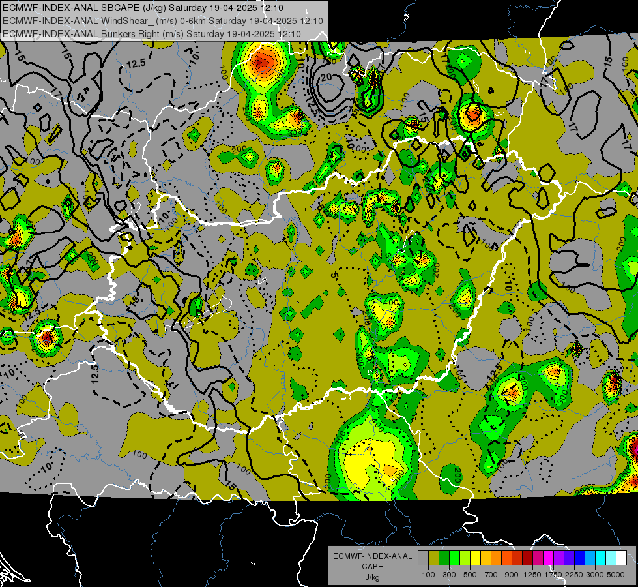The height and width of the screenshot is (587, 638).
Task: Click the bright magenta legend swatch
Action: coord(549,558)
